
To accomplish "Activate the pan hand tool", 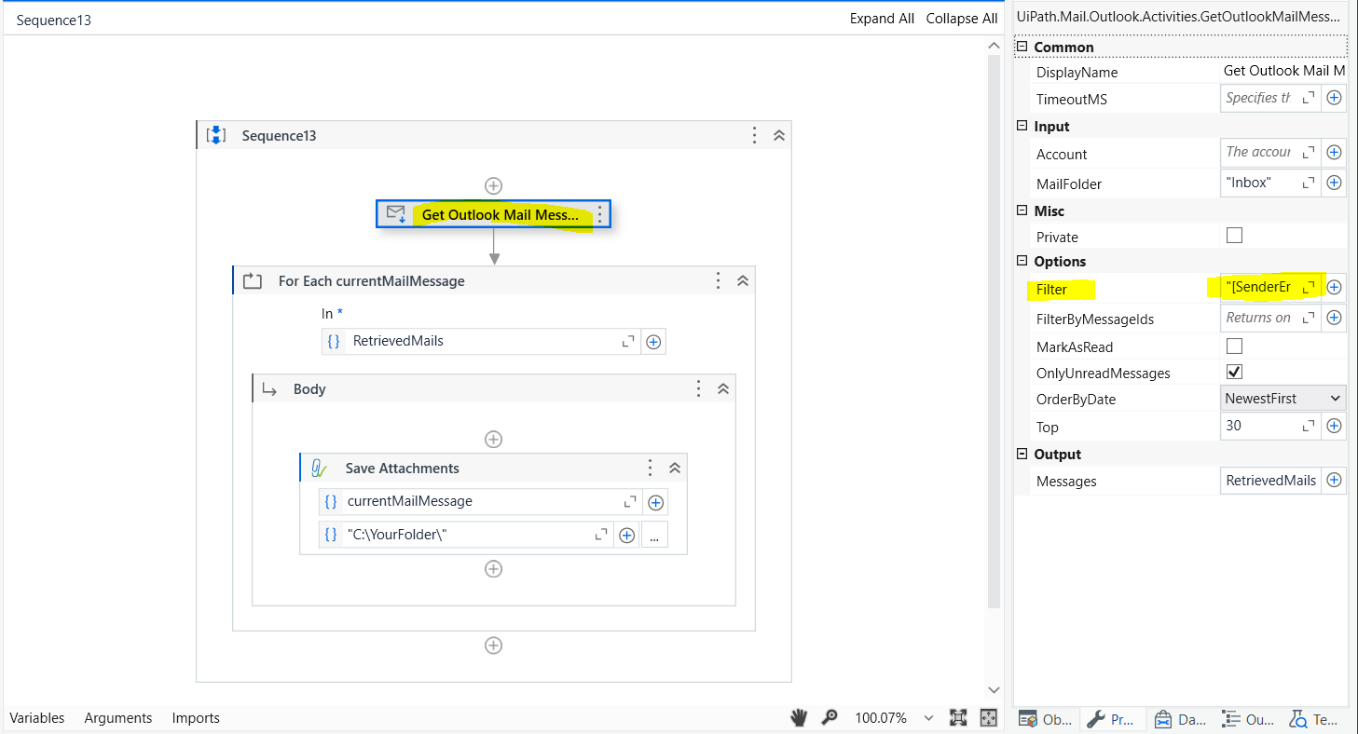I will pyautogui.click(x=799, y=717).
